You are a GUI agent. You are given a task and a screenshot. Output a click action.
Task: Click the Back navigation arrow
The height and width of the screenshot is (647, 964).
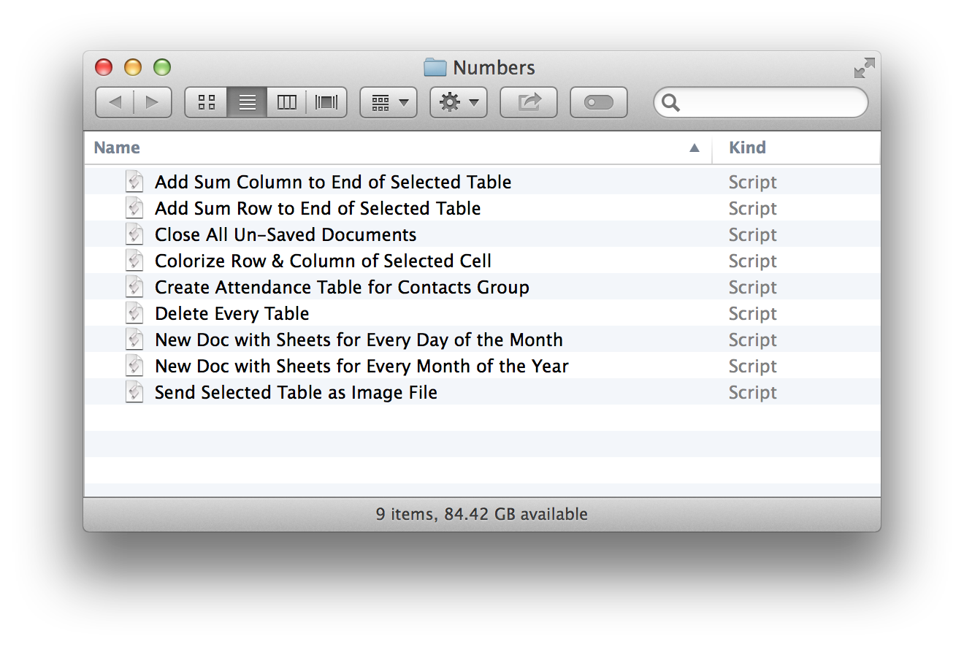tap(115, 102)
